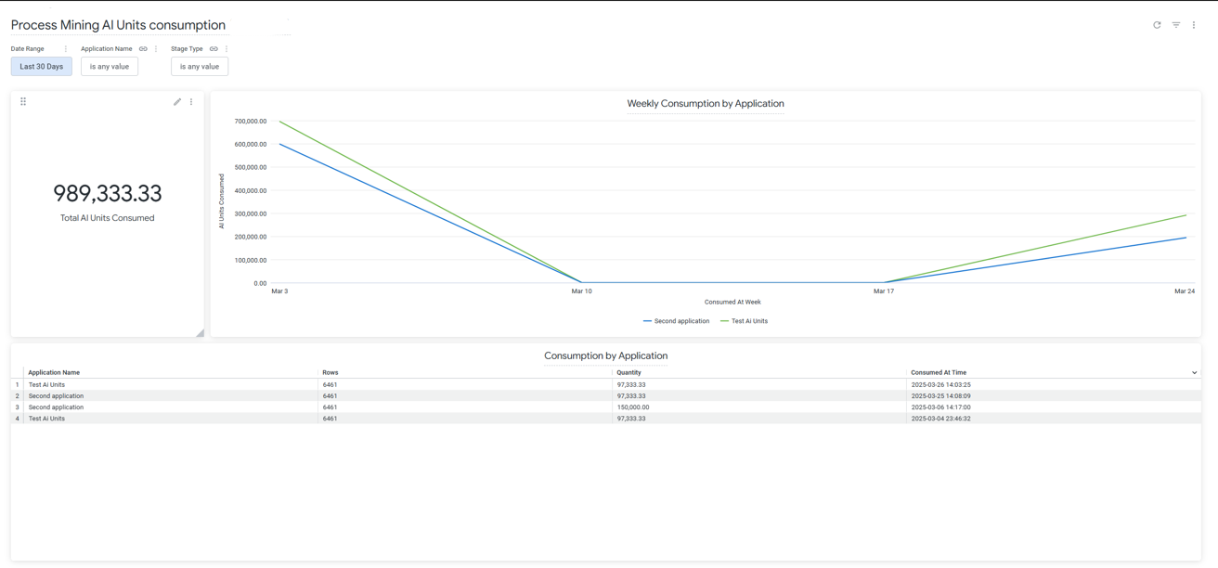Edit the Total AI Units tile
Viewport: 1218px width, 568px height.
[177, 102]
